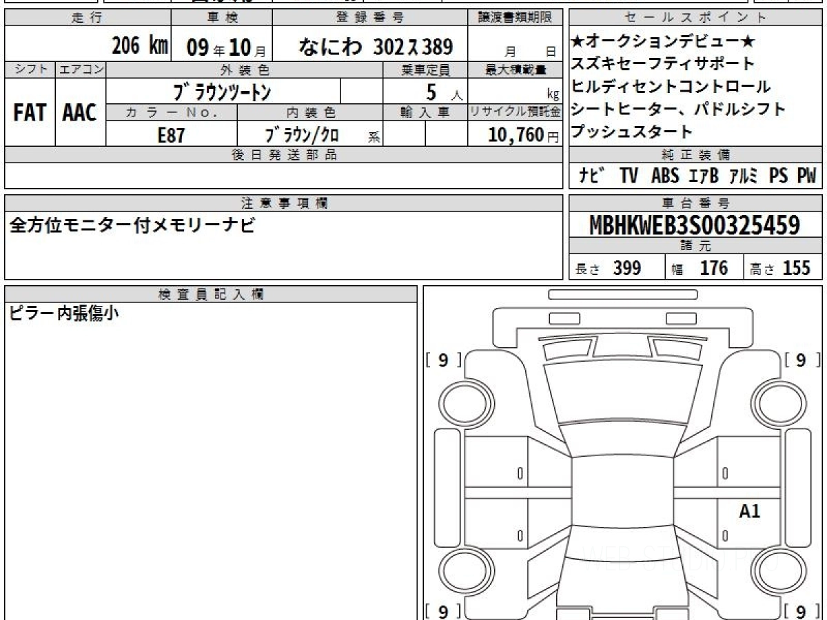Select interior color ブラウン/クロ
Image resolution: width=827 pixels, height=620 pixels.
[x=301, y=135]
